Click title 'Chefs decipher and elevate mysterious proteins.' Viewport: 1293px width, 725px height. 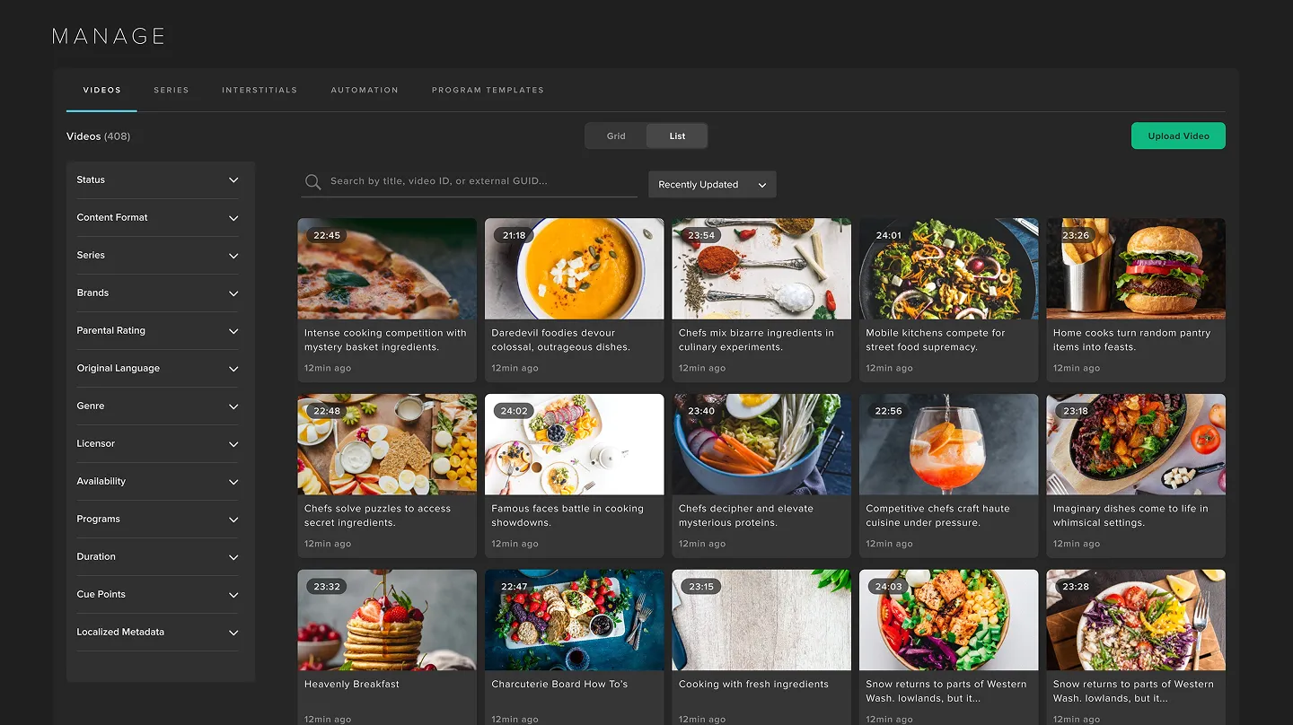point(746,516)
